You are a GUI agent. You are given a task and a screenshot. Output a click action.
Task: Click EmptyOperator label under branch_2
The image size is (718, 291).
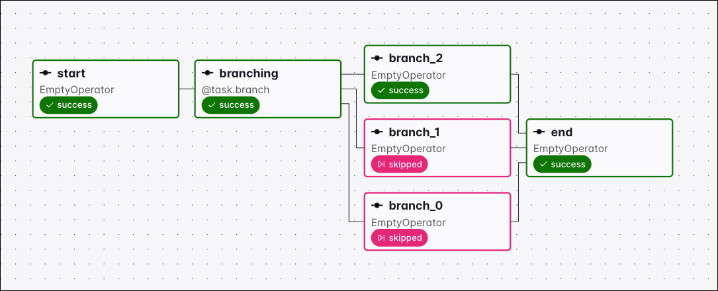point(408,75)
